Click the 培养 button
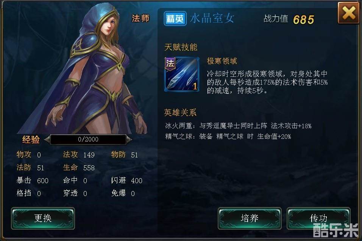The image size is (362, 241). pyautogui.click(x=250, y=218)
